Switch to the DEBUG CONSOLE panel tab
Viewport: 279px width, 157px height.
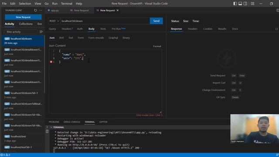point(72,122)
